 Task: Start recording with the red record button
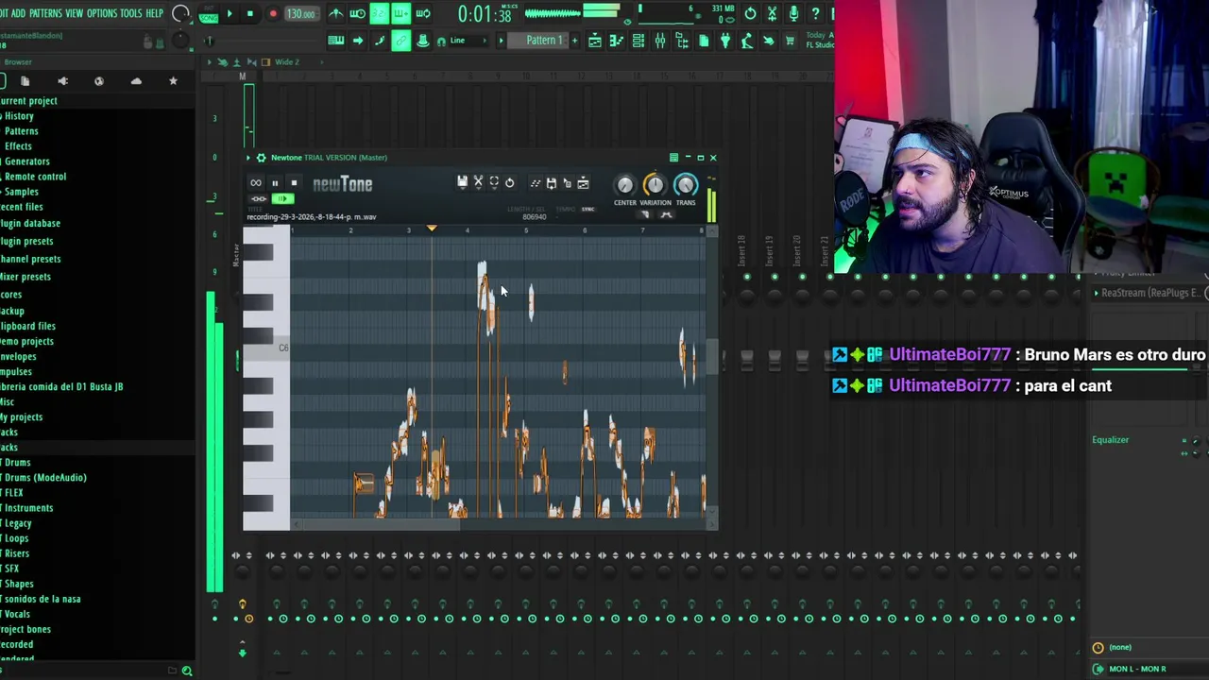coord(272,13)
